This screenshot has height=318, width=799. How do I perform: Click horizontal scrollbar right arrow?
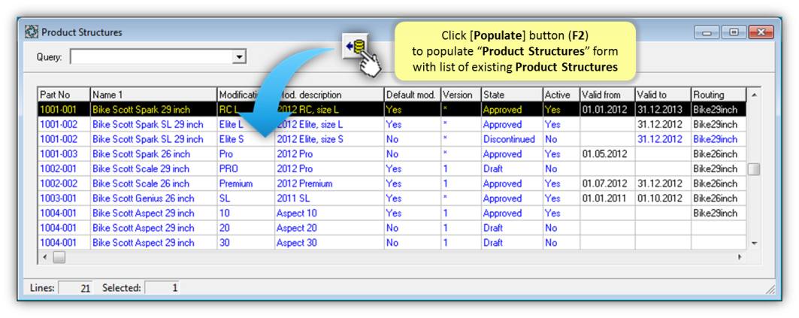(x=740, y=257)
